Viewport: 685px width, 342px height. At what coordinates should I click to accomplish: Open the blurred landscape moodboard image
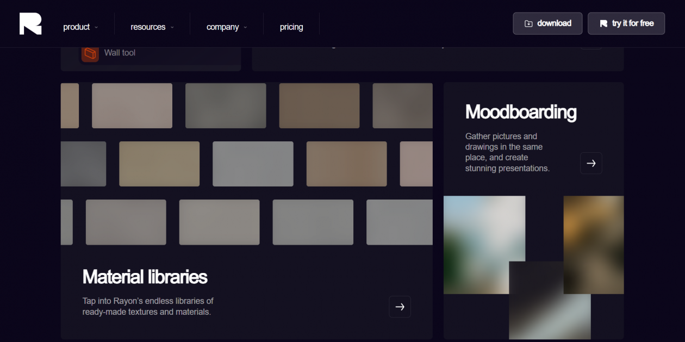pyautogui.click(x=484, y=245)
